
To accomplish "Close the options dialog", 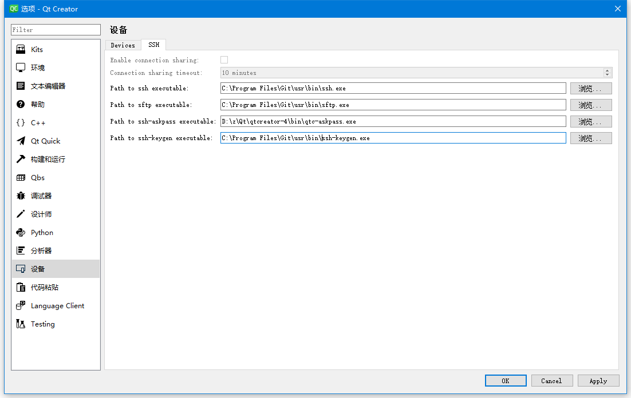I will 618,9.
